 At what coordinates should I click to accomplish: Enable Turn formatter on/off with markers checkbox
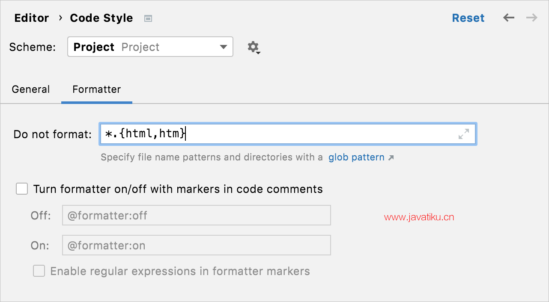[x=22, y=189]
